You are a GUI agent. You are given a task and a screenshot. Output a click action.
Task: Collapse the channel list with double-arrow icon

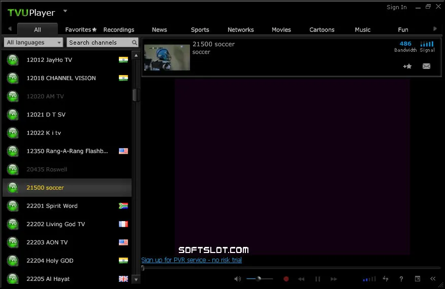(x=433, y=279)
